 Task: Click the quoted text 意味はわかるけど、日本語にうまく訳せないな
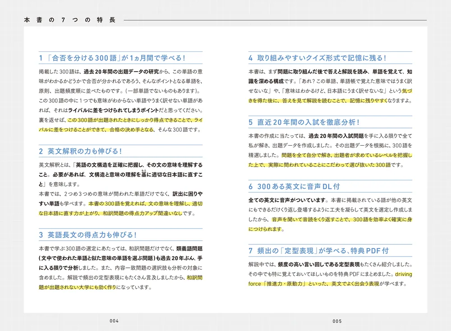coord(335,91)
